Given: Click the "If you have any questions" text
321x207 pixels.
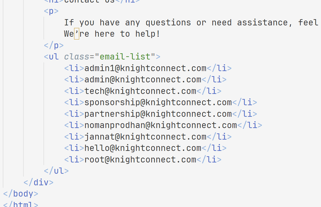Looking at the screenshot, I should [x=127, y=23].
